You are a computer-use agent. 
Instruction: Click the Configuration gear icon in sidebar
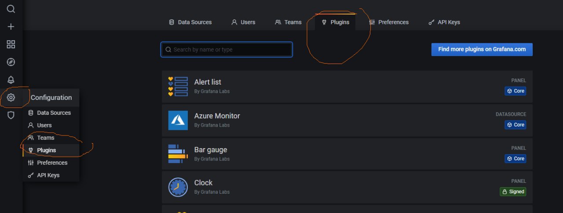tap(11, 97)
